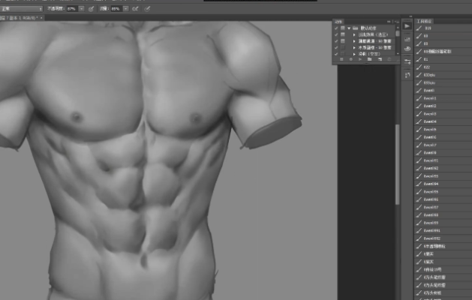Viewport: 472px width, 300px height.
Task: Select tool preset 0venli7
Action: tap(443, 145)
